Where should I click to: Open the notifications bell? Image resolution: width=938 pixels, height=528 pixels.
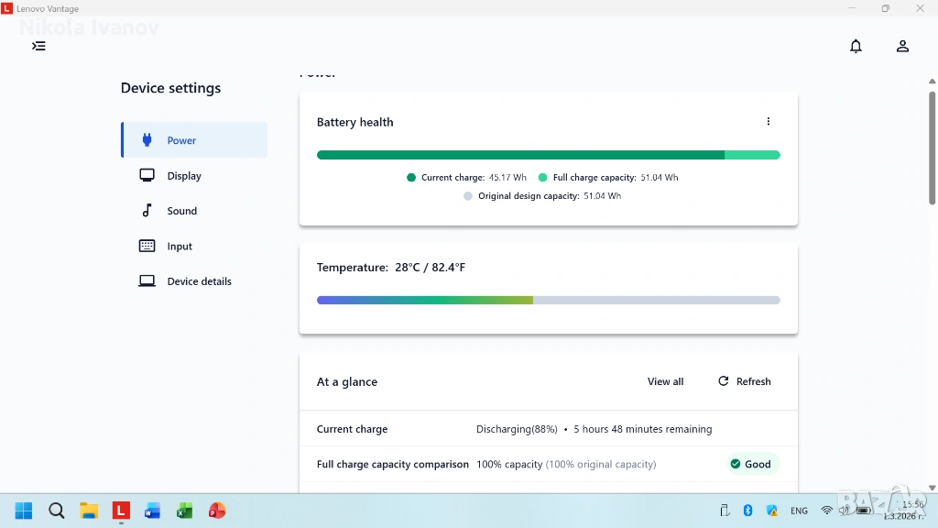pyautogui.click(x=856, y=46)
